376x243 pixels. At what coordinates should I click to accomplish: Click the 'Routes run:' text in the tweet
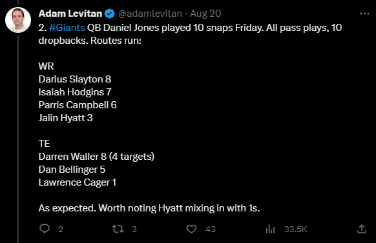click(x=116, y=41)
